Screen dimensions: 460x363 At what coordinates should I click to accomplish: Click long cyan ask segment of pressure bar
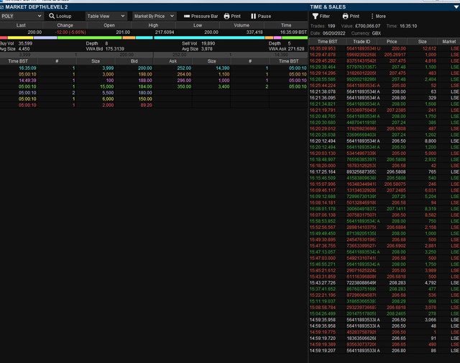[209, 37]
